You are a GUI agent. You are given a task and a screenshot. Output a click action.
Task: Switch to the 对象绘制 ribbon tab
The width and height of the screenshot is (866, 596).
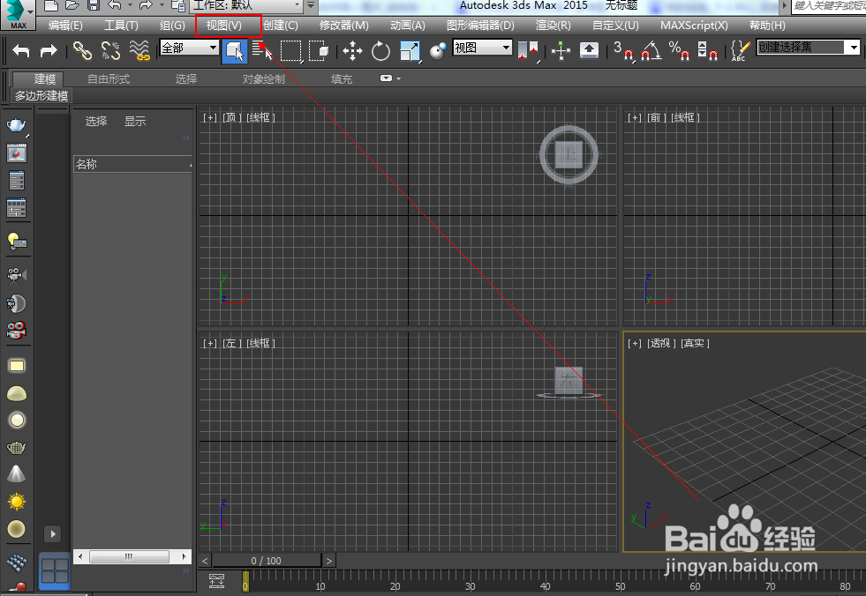pos(263,79)
